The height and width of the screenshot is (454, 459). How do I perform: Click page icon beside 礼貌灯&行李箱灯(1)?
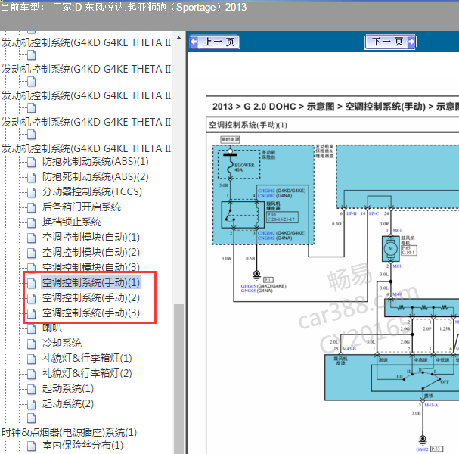32,359
